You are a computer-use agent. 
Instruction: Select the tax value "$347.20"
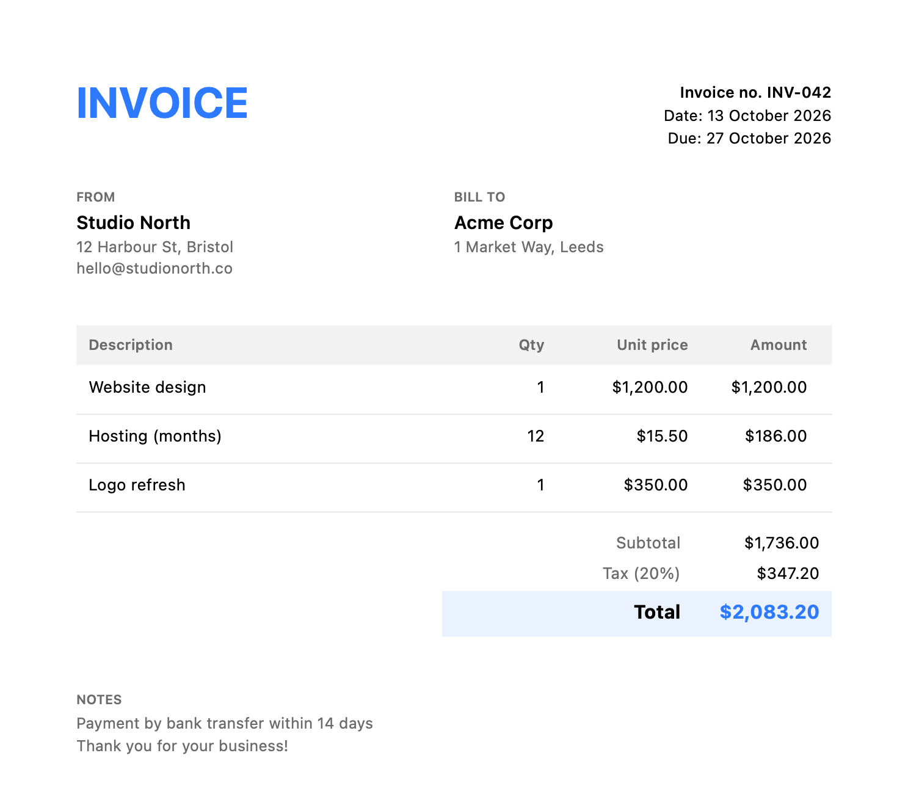pos(788,573)
